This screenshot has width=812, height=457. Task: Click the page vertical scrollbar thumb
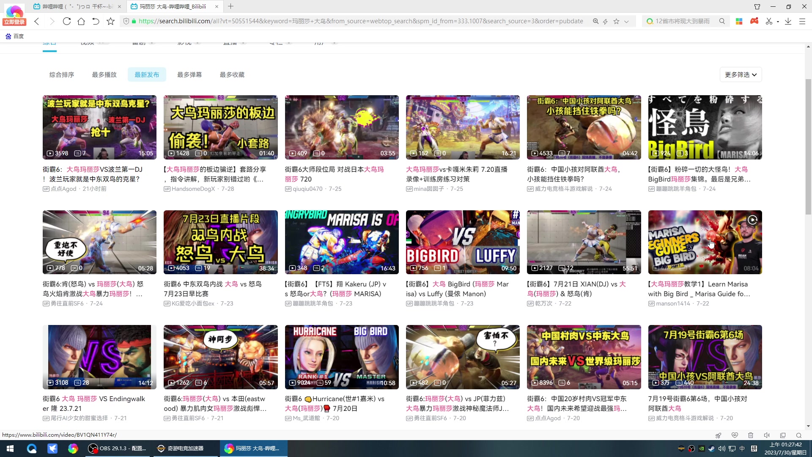coord(808,146)
